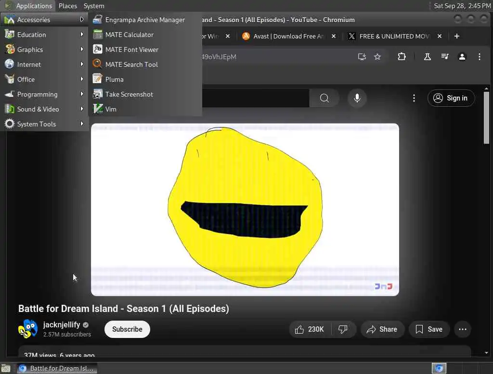
Task: Open the jacknjellify channel name link
Action: pyautogui.click(x=62, y=324)
